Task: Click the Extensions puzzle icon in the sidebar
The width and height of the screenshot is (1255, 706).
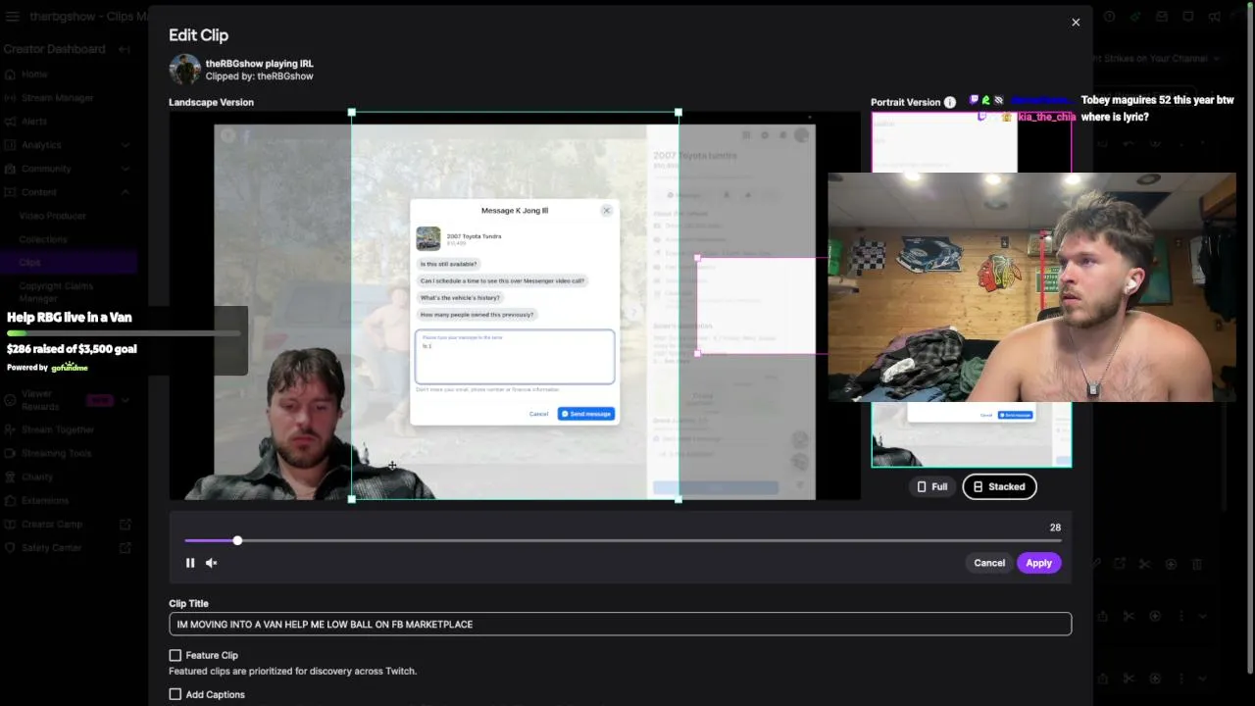Action: click(x=9, y=500)
